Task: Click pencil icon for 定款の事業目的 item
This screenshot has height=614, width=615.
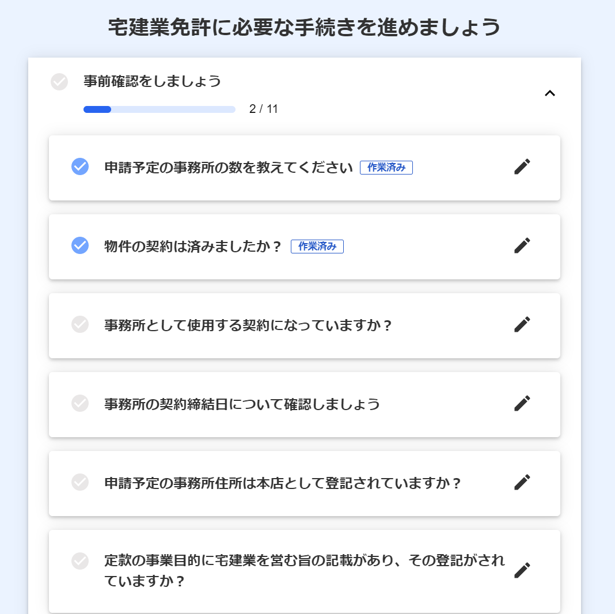Action: pyautogui.click(x=522, y=571)
